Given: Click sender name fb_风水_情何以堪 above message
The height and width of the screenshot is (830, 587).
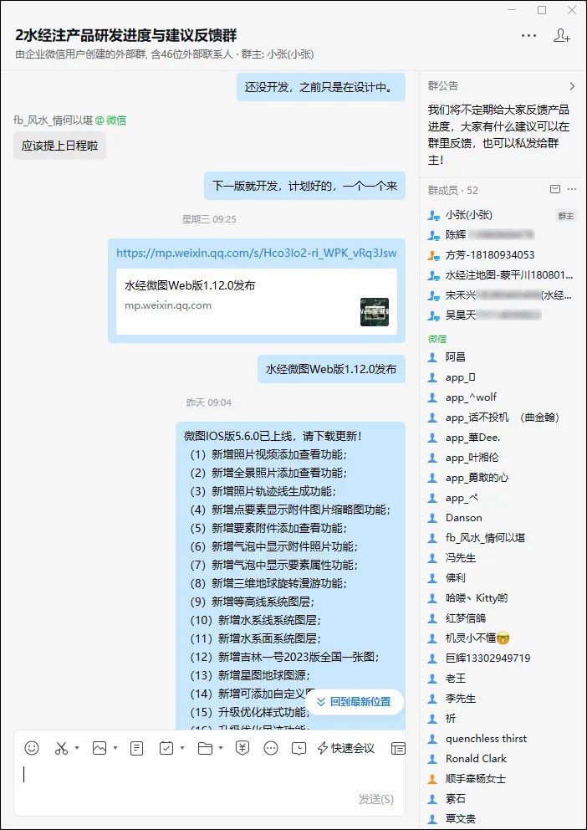Looking at the screenshot, I should 54,120.
